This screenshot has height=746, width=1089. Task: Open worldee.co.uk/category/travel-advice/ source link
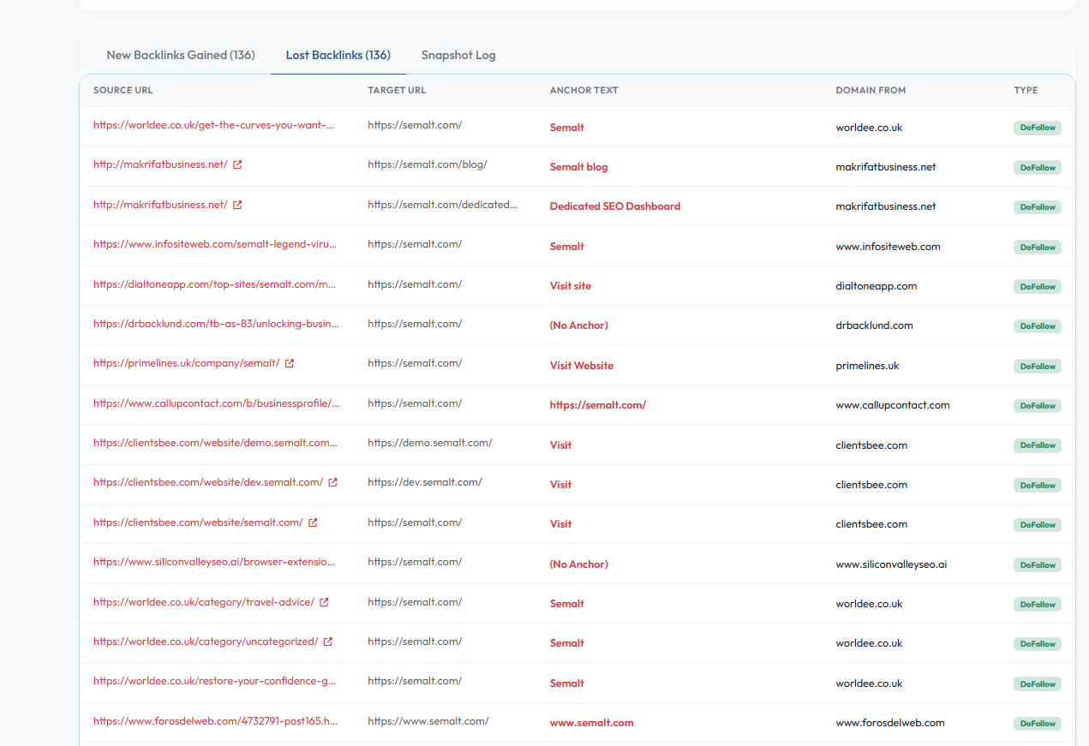coord(204,602)
